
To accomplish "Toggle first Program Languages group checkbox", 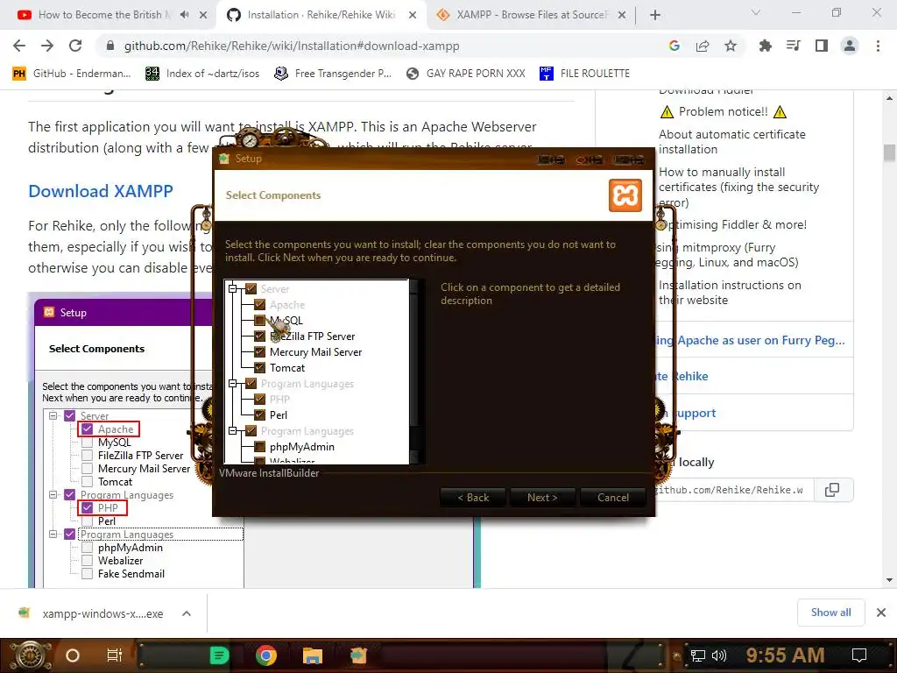I will (251, 384).
